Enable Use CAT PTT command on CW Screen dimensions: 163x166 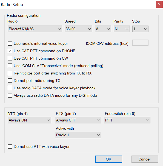pyautogui.click(x=10, y=58)
